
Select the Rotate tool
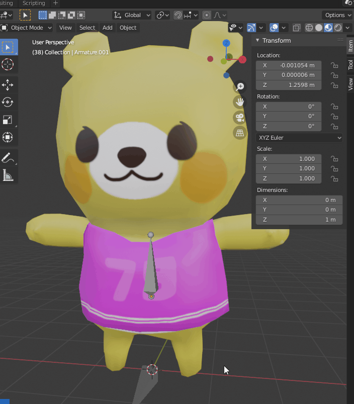point(8,103)
